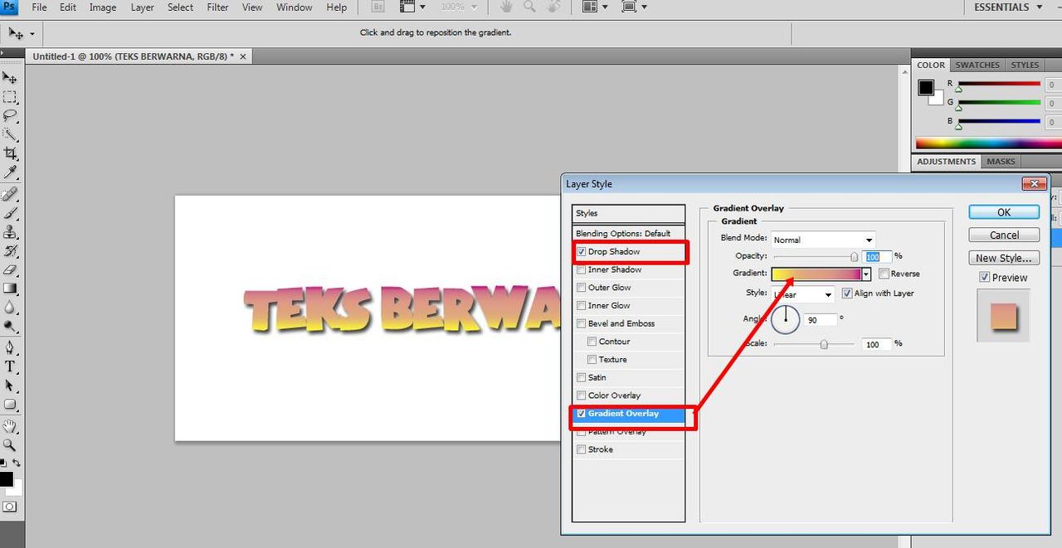Click the Scale percentage input field

pyautogui.click(x=875, y=343)
